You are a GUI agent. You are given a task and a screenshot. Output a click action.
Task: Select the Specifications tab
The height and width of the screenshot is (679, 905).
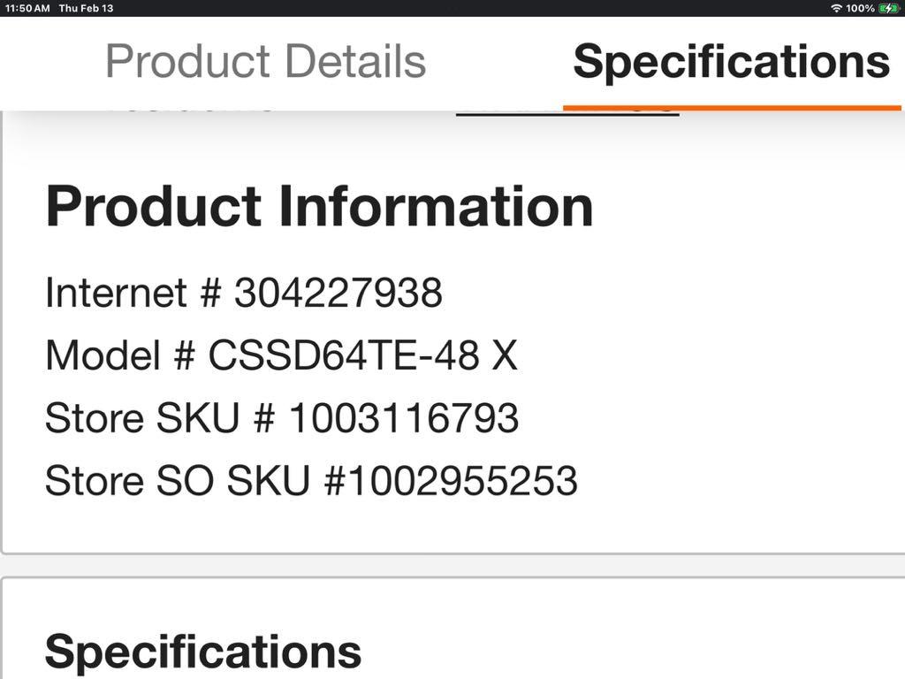(x=731, y=63)
